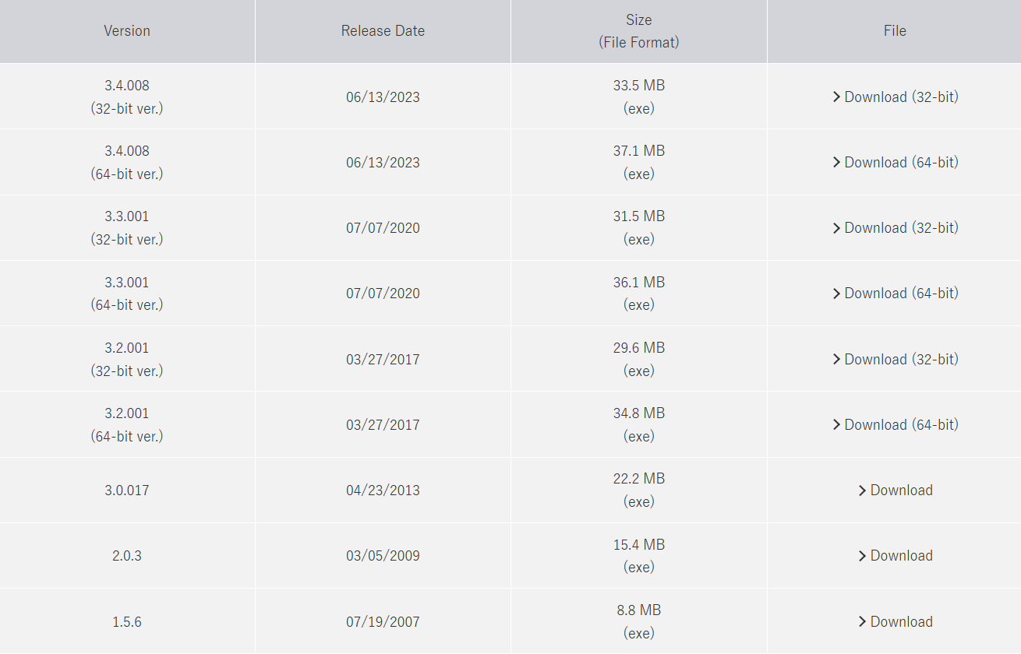Click chevron arrow in version 3.0.017 row

tap(862, 490)
